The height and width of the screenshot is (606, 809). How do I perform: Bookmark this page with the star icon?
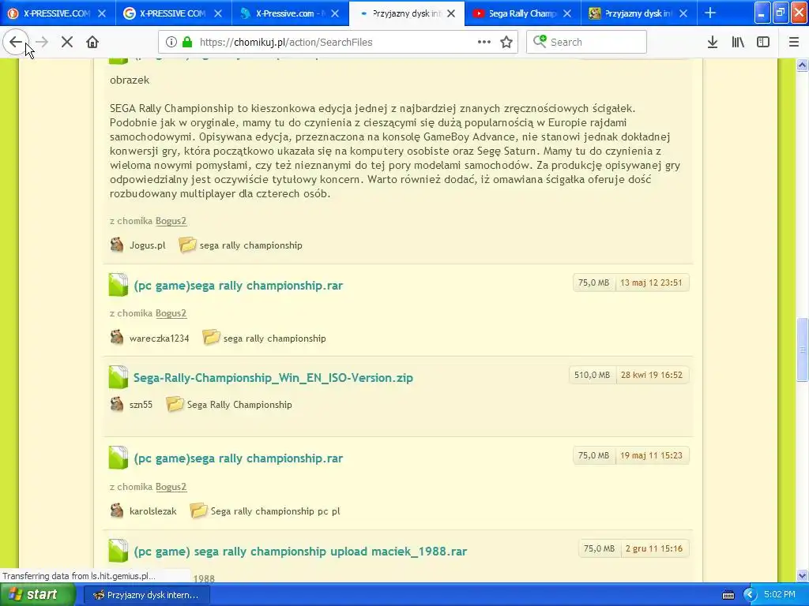coord(506,43)
